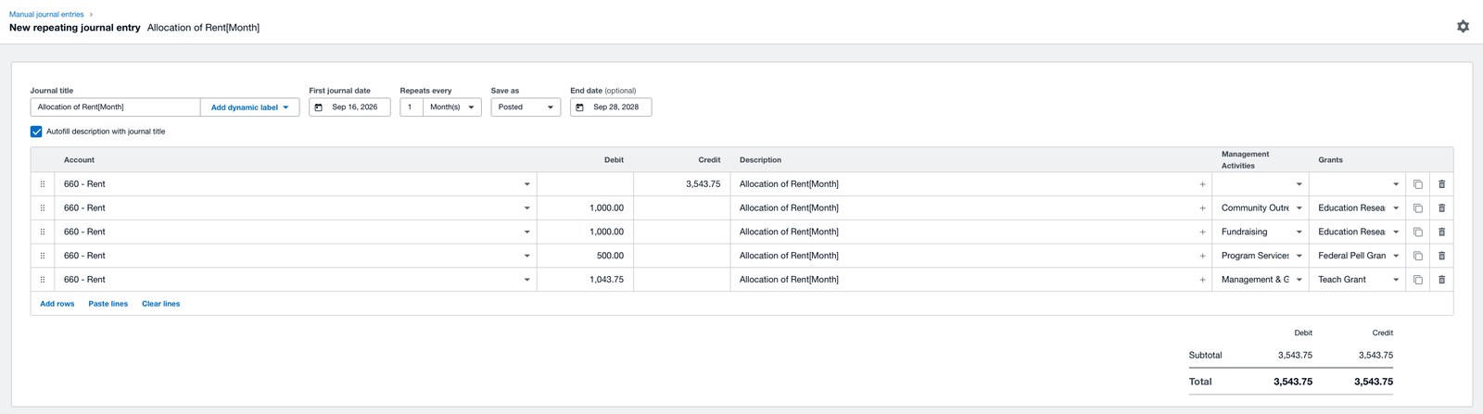Image resolution: width=1483 pixels, height=414 pixels.
Task: Open calendar for End date
Action: pyautogui.click(x=580, y=107)
